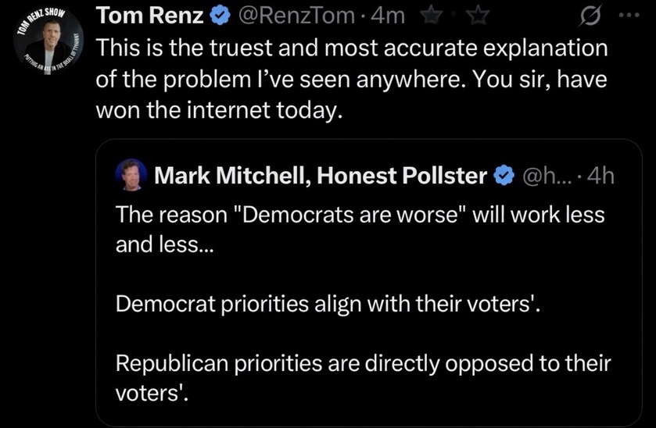
Task: Open the three-dot more options menu
Action: click(629, 15)
